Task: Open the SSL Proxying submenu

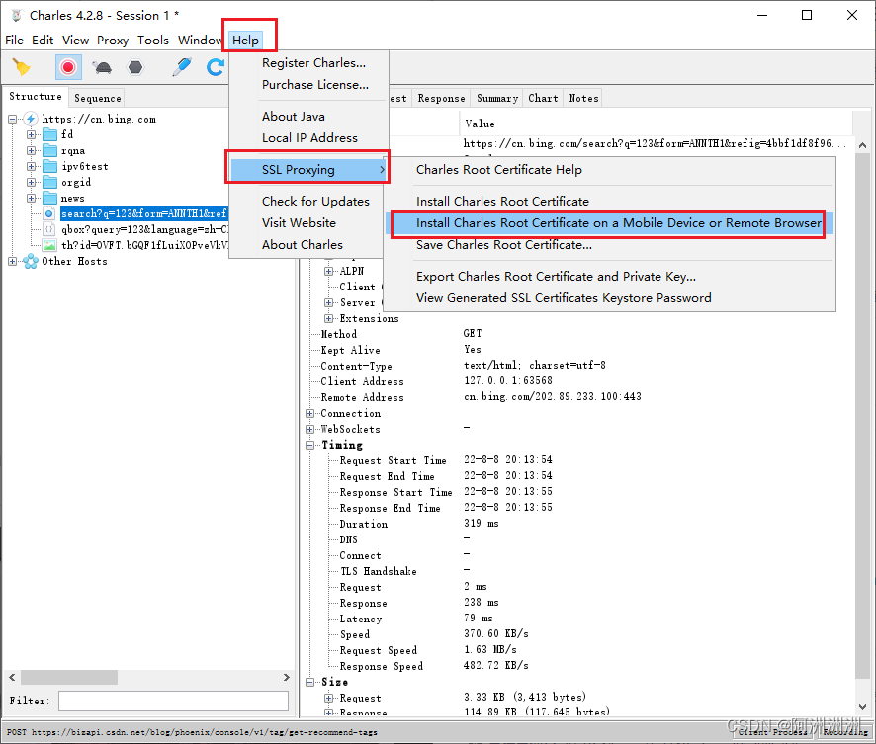Action: click(308, 170)
